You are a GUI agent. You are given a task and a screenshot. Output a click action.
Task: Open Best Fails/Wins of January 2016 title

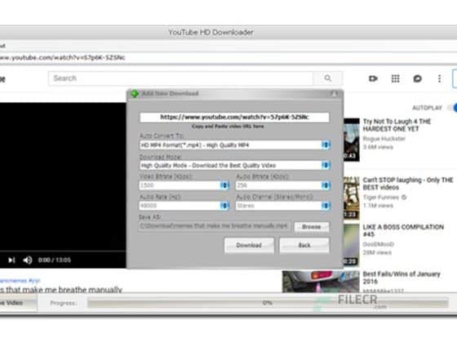click(402, 278)
